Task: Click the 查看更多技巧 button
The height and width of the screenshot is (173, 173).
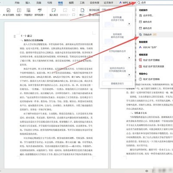Action: tap(117, 83)
